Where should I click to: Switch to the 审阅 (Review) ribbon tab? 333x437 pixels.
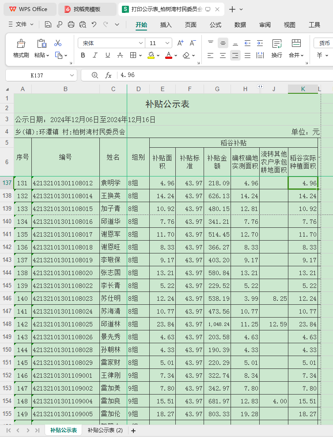[x=265, y=25]
